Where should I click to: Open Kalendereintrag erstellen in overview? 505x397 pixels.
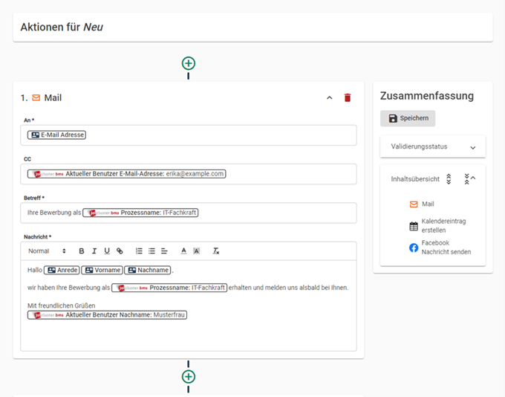443,226
